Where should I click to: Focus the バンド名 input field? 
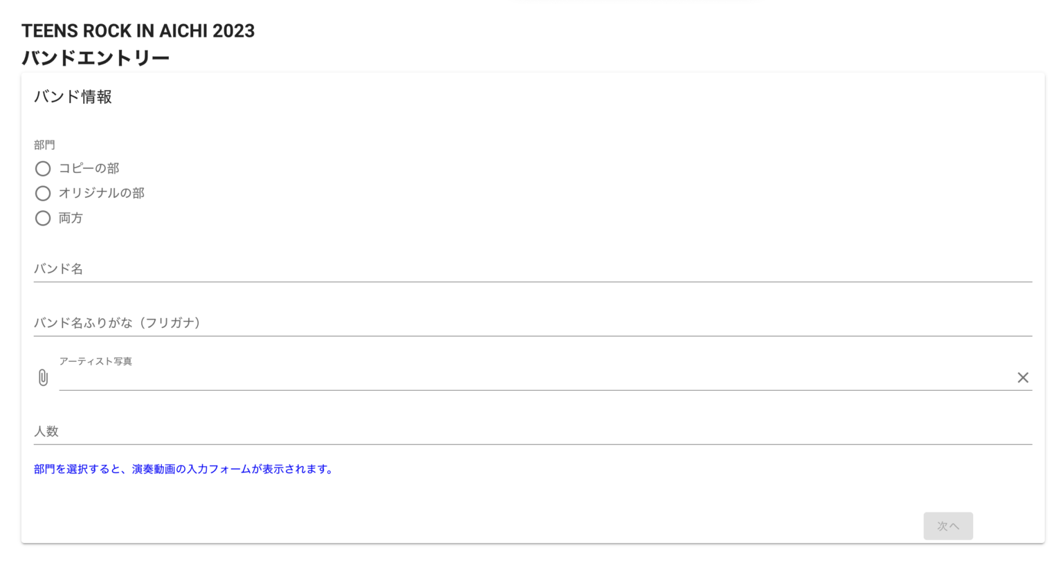[x=533, y=269]
